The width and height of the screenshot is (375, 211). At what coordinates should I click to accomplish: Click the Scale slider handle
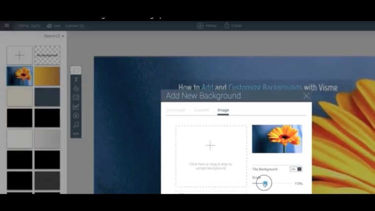(x=265, y=183)
